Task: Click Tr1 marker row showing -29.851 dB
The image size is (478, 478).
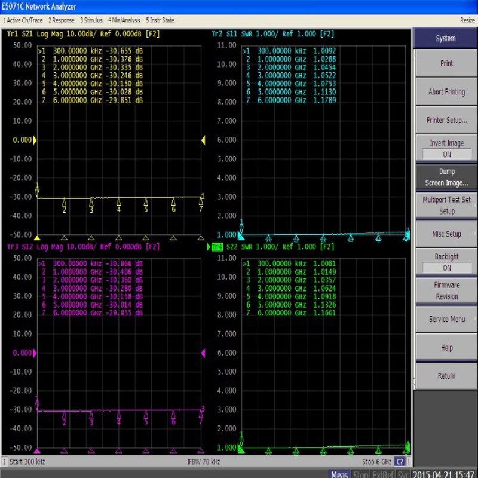Action: [91, 100]
